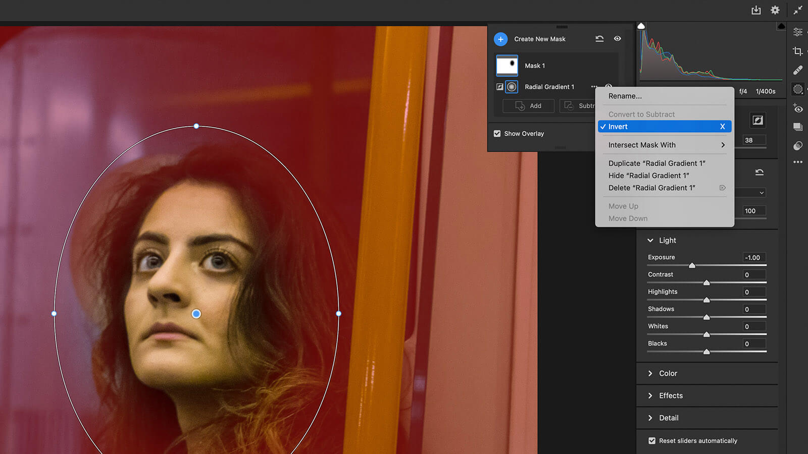808x454 pixels.
Task: Click the blue Create New Mask plus icon
Action: coord(500,39)
